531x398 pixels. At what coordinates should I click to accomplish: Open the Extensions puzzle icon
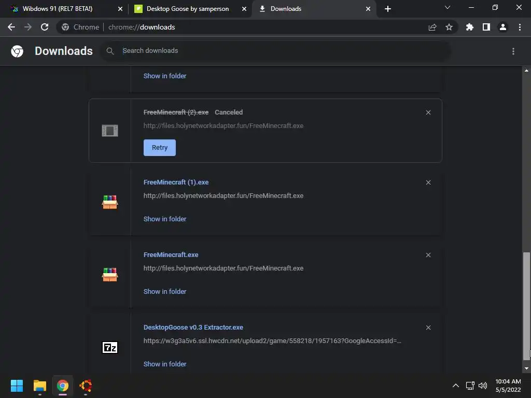pyautogui.click(x=469, y=27)
